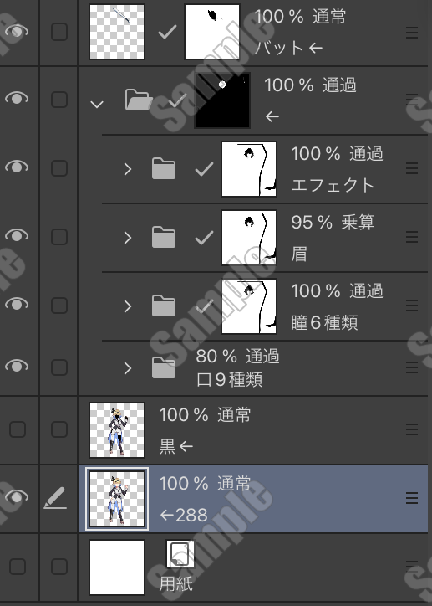Screen dimensions: 432x606
Task: Click the mask checkmark on 眉 folder
Action: pyautogui.click(x=205, y=238)
